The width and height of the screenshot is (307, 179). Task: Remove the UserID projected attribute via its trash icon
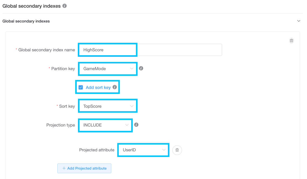(x=177, y=150)
